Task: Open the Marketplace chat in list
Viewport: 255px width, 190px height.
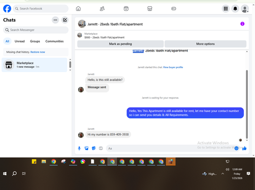Action: 34,65
